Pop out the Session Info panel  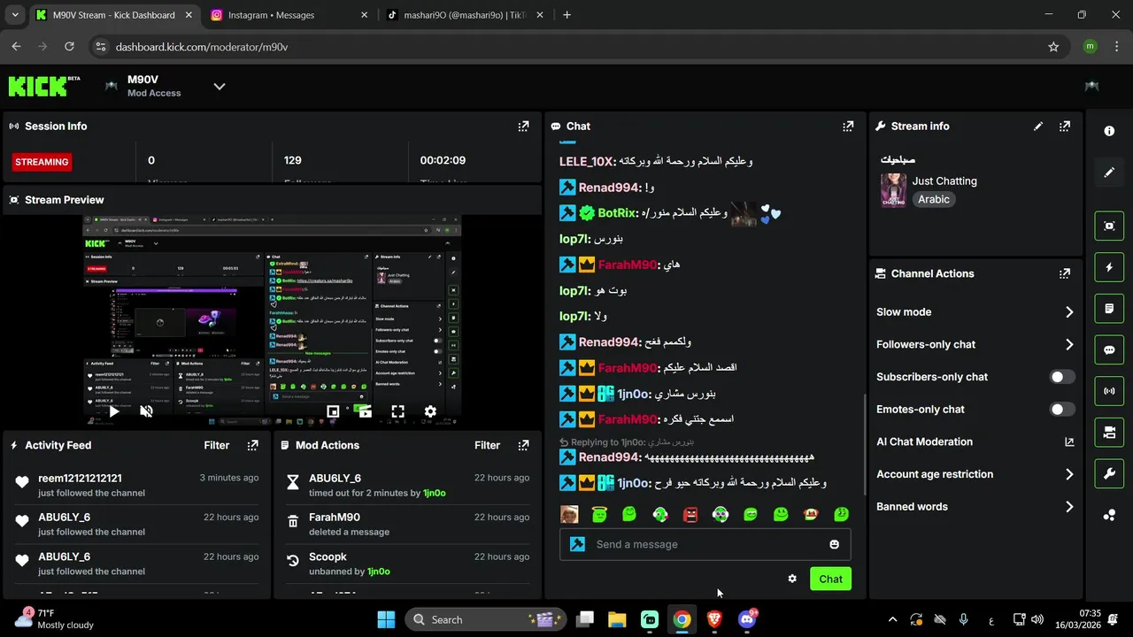click(x=523, y=127)
